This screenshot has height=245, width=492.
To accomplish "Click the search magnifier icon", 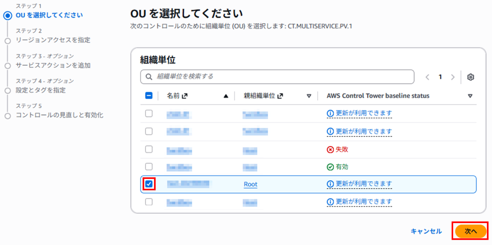I will [x=148, y=77].
